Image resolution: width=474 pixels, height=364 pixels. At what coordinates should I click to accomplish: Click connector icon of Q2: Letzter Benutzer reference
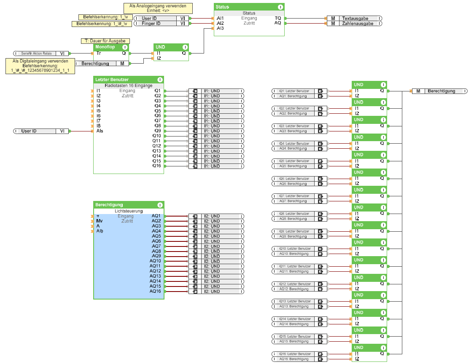pos(321,108)
